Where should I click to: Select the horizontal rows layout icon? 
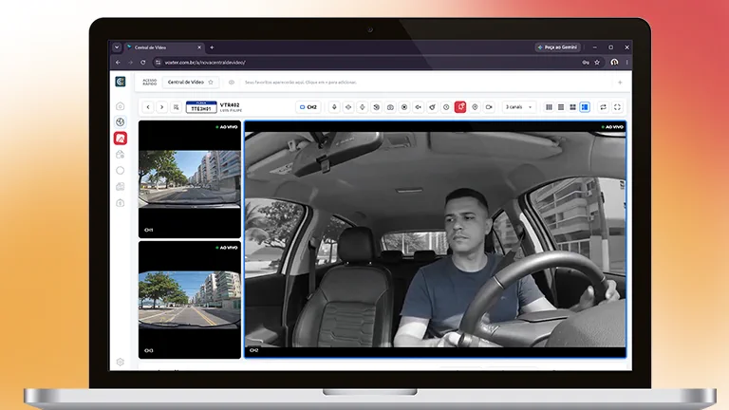561,107
